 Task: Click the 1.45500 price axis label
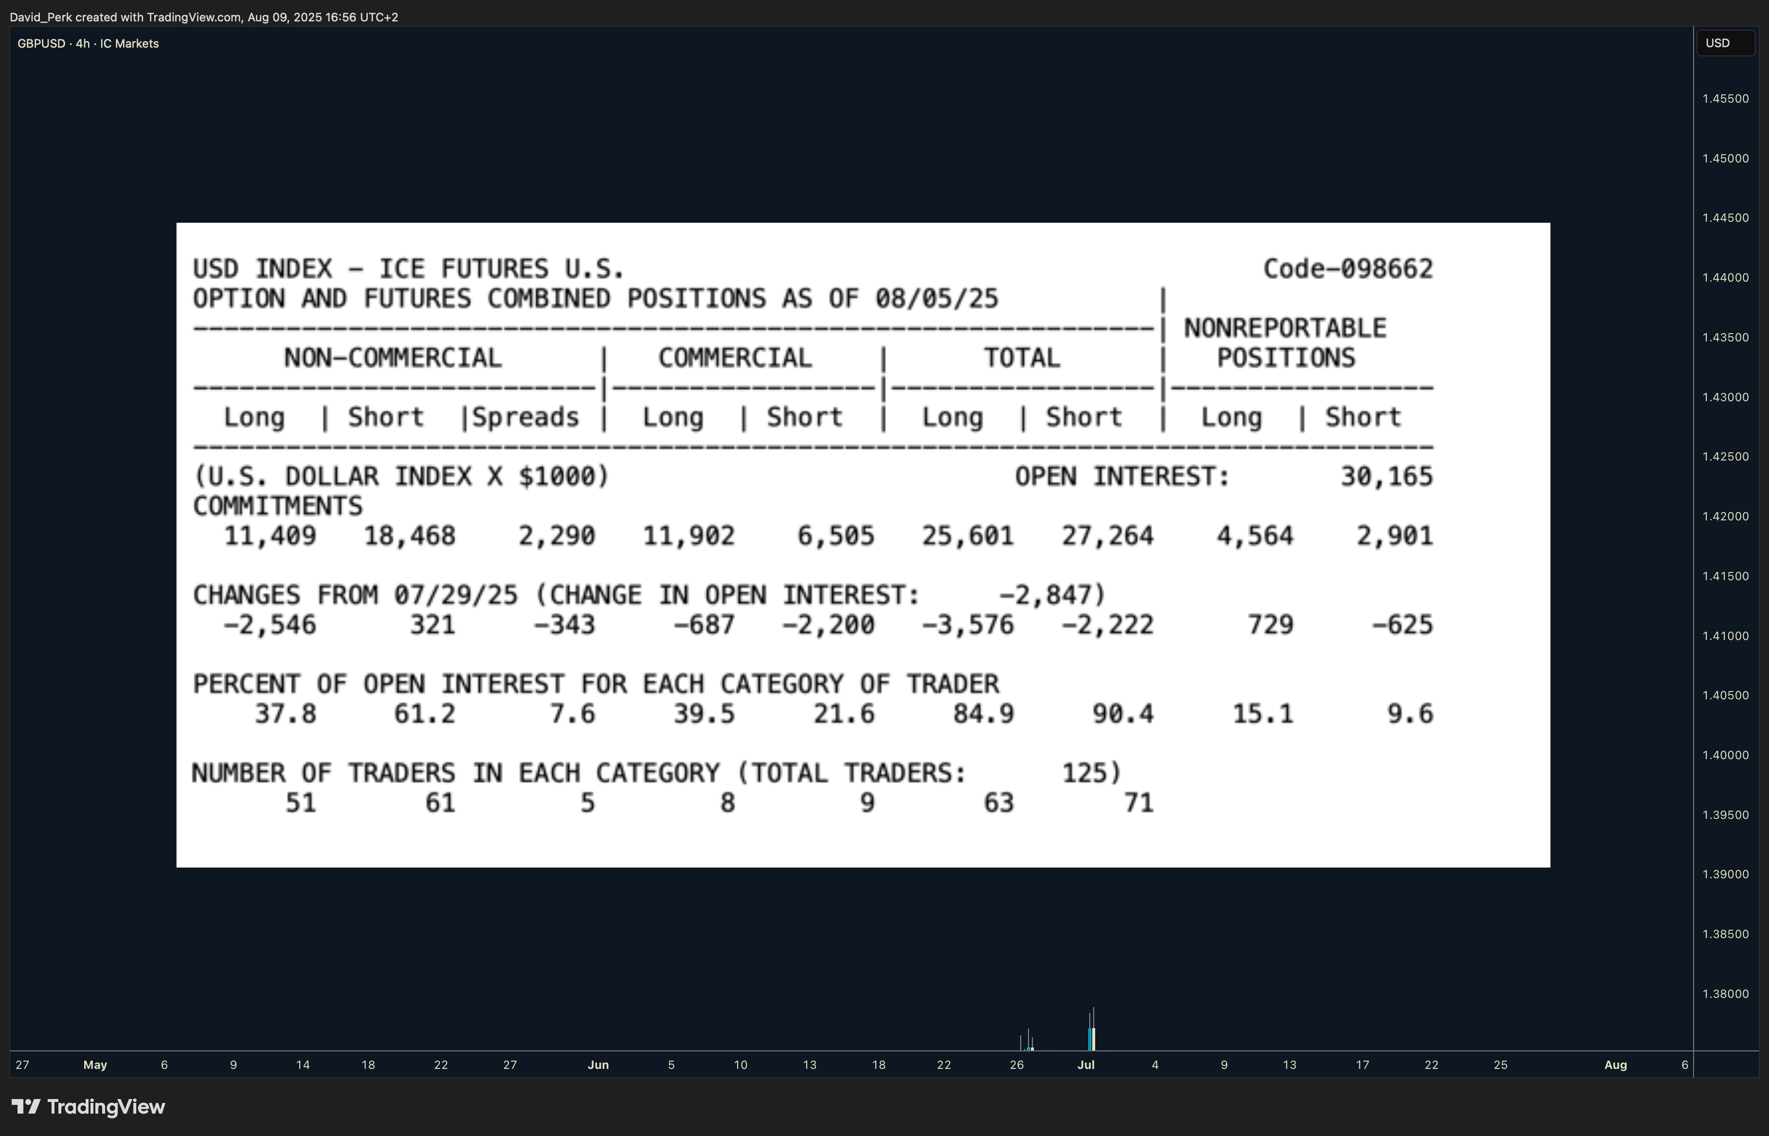click(x=1725, y=99)
